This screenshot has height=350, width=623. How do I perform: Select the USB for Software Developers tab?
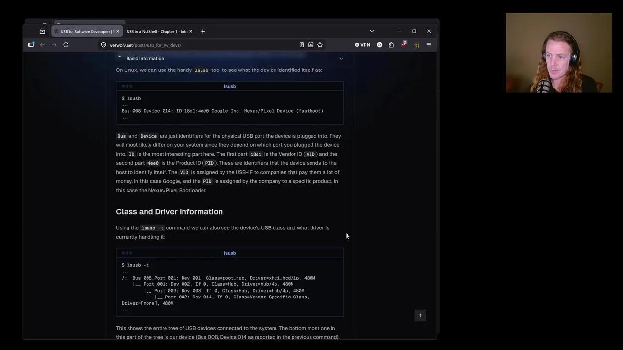[x=85, y=31]
